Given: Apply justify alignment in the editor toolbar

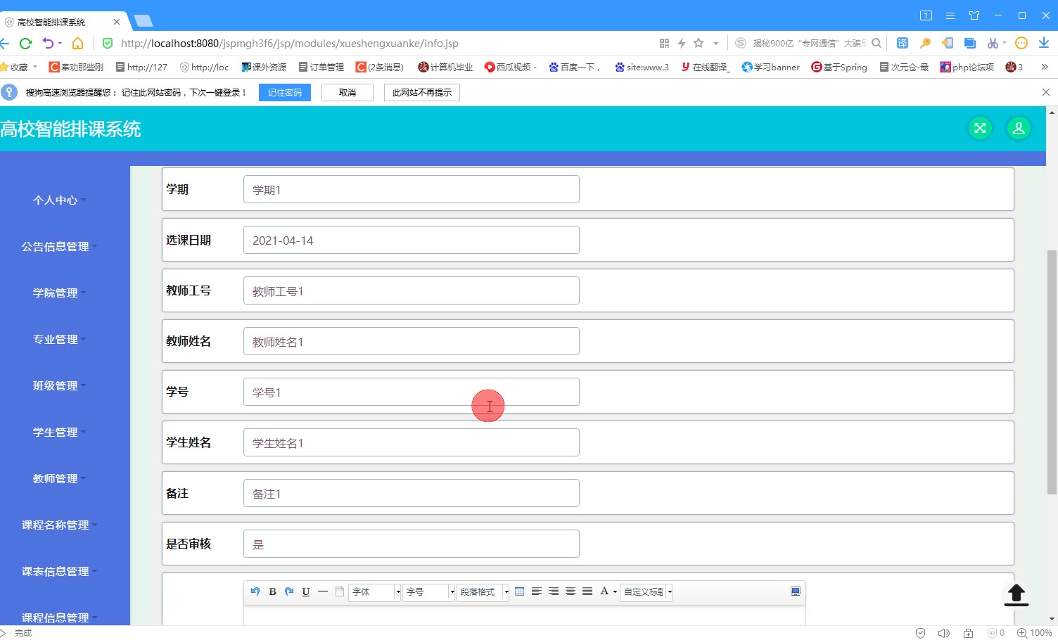Looking at the screenshot, I should (587, 591).
